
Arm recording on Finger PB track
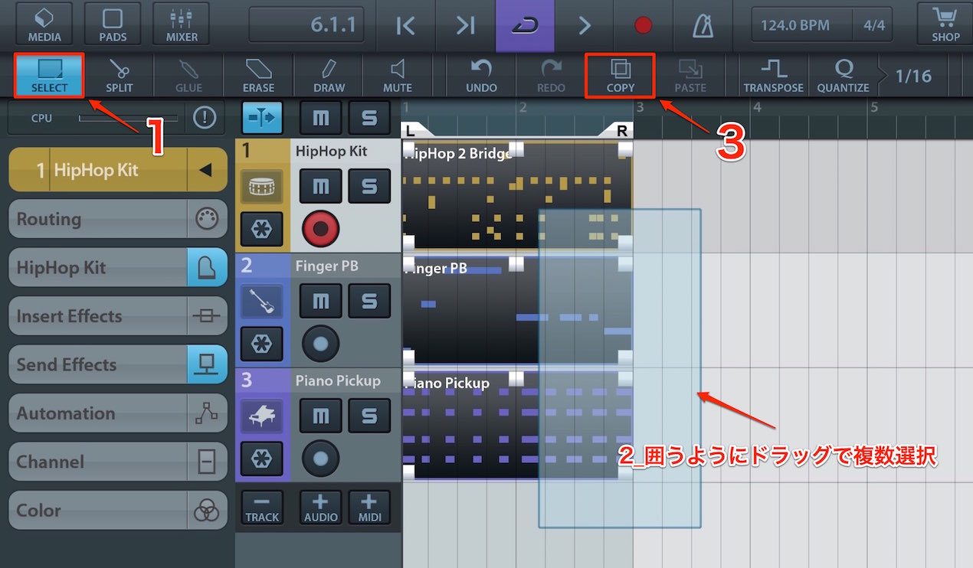tap(320, 343)
